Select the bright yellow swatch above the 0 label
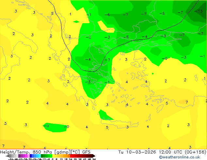 [53, 156]
